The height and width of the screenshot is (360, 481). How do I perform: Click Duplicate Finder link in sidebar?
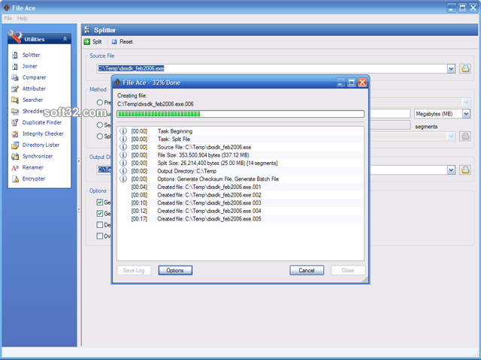42,122
